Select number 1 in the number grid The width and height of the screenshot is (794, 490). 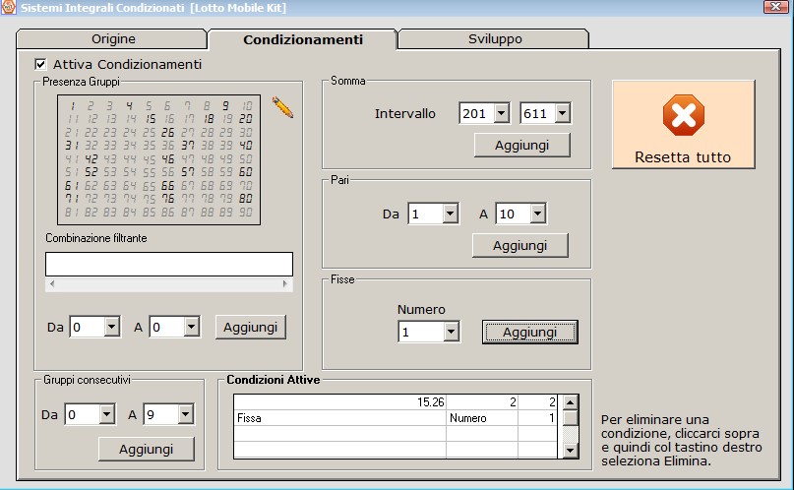(72, 106)
